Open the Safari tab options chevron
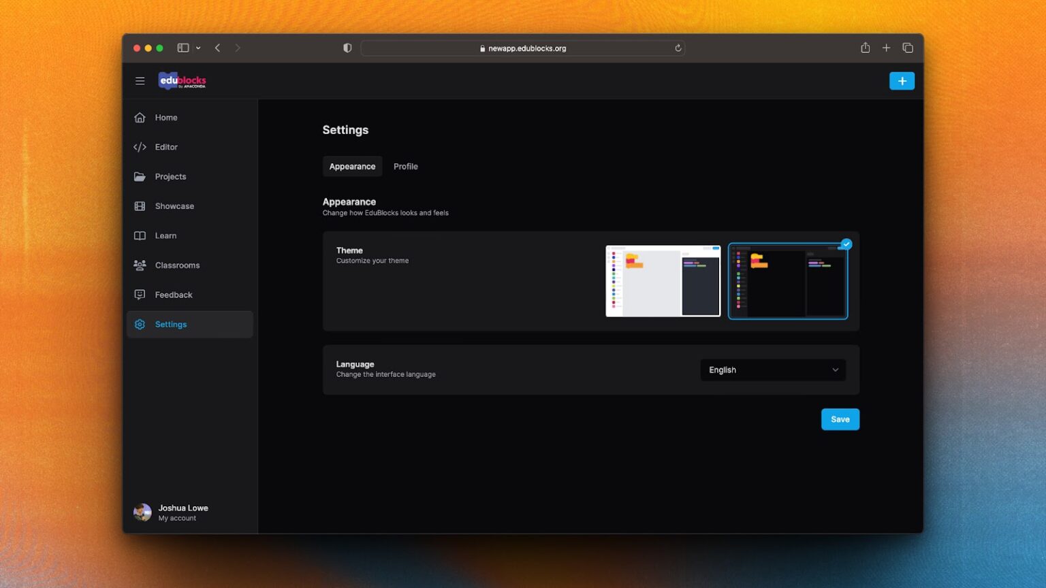 [x=197, y=48]
